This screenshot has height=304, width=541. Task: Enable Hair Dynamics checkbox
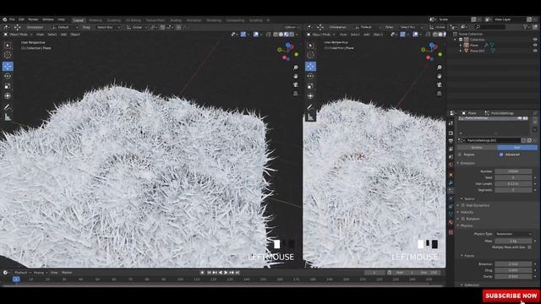(x=463, y=205)
